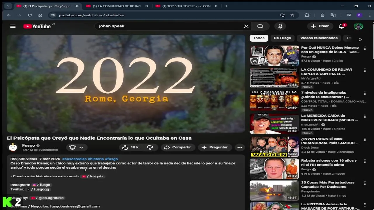Switch to TOP 5 TIK TOKERS browser tab
The image size is (374, 210).
(186, 6)
